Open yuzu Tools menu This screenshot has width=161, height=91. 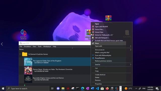pos(40,47)
